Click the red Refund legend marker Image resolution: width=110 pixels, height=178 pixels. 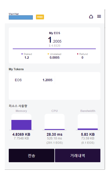[x=78, y=54]
